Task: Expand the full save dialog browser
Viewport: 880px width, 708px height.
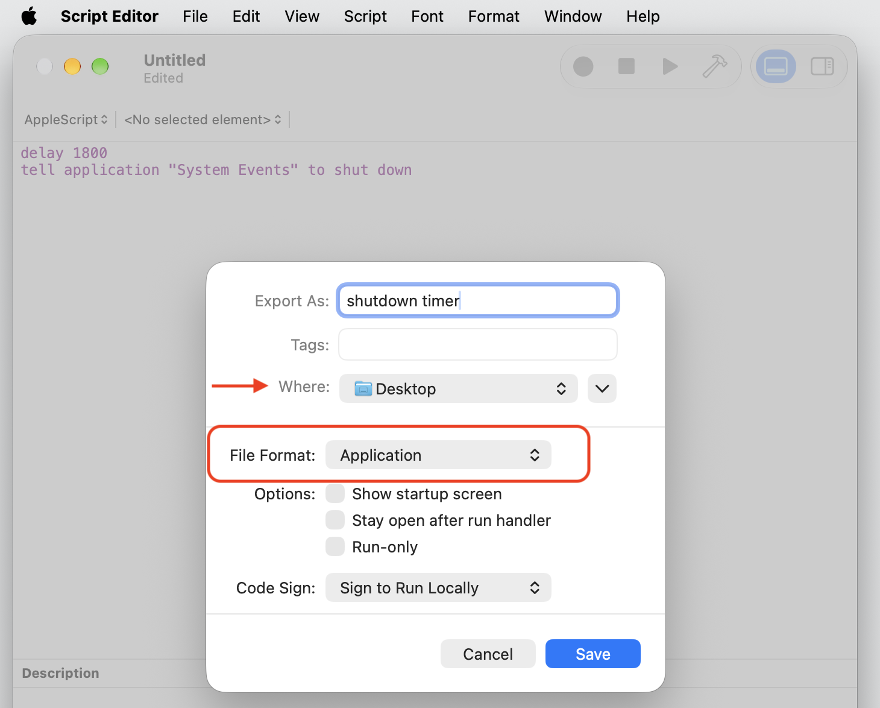Action: click(602, 388)
